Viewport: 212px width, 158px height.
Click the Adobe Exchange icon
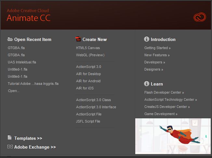pyautogui.click(x=10, y=146)
